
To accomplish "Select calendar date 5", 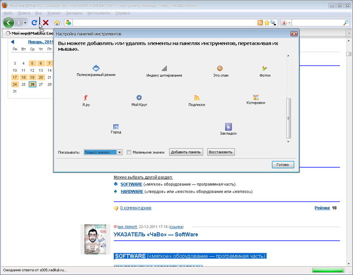I will tap(32, 64).
